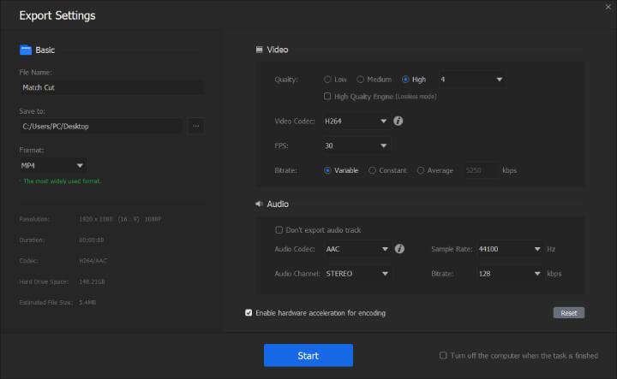Click the Reset button
Viewport: 617px width, 379px height.
(x=568, y=313)
